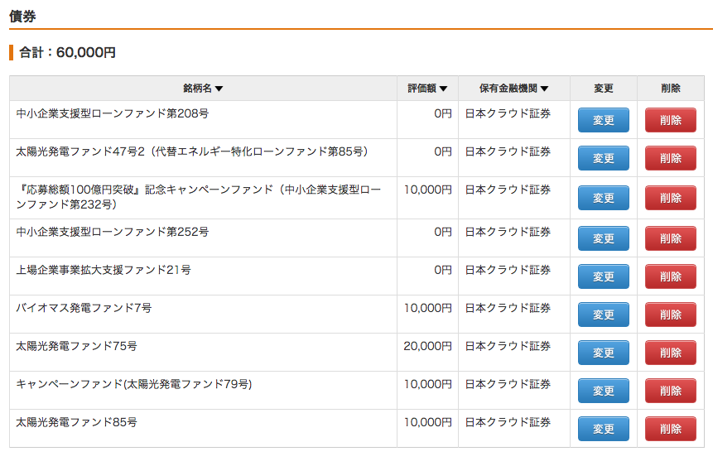Click 削除 for 太陽光発電ファンド47号2
The height and width of the screenshot is (466, 713).
[x=671, y=158]
